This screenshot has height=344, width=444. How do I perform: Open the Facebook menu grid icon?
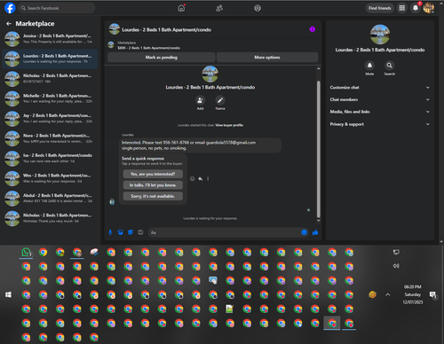(x=401, y=8)
